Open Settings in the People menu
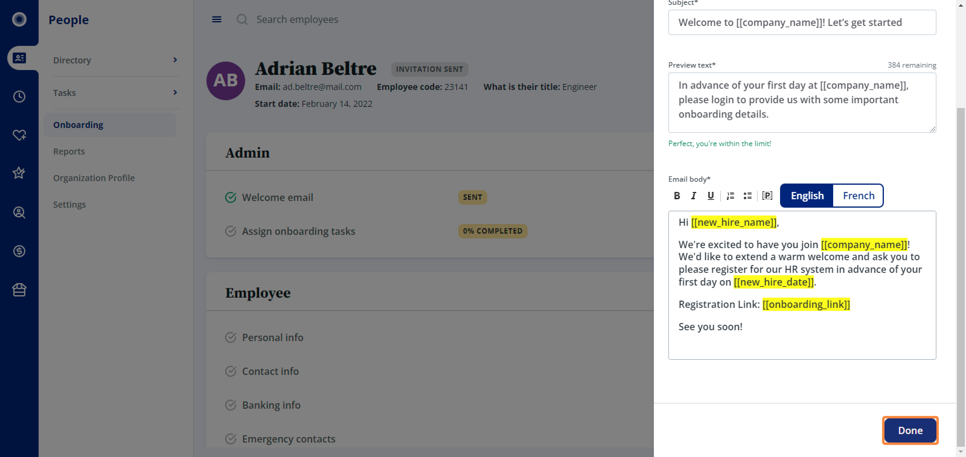This screenshot has height=457, width=966. tap(69, 204)
